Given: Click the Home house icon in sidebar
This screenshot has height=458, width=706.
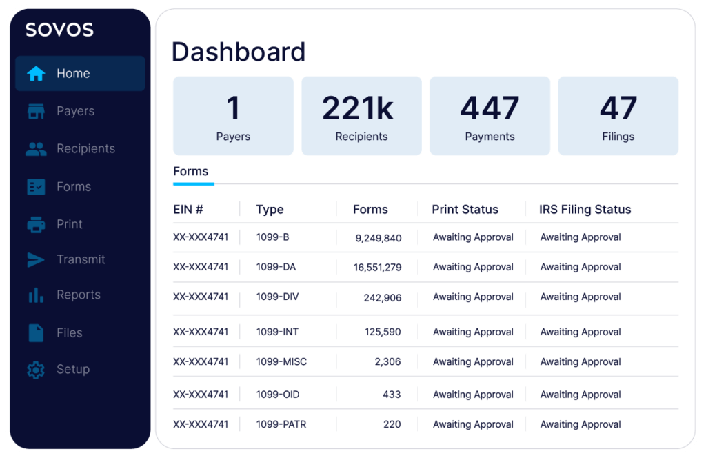Looking at the screenshot, I should [x=36, y=74].
